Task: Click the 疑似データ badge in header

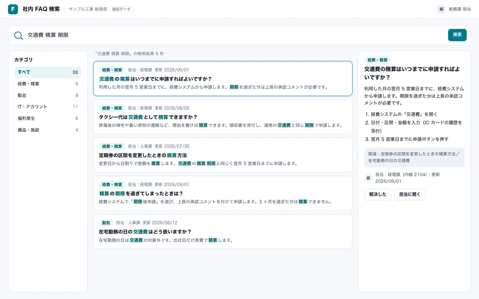Action: tap(121, 9)
